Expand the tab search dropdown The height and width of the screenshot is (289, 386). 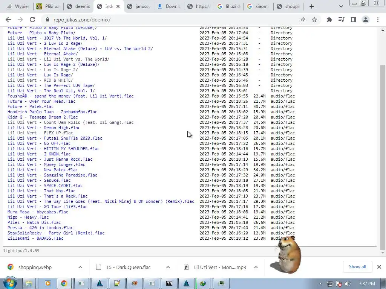pyautogui.click(x=341, y=6)
